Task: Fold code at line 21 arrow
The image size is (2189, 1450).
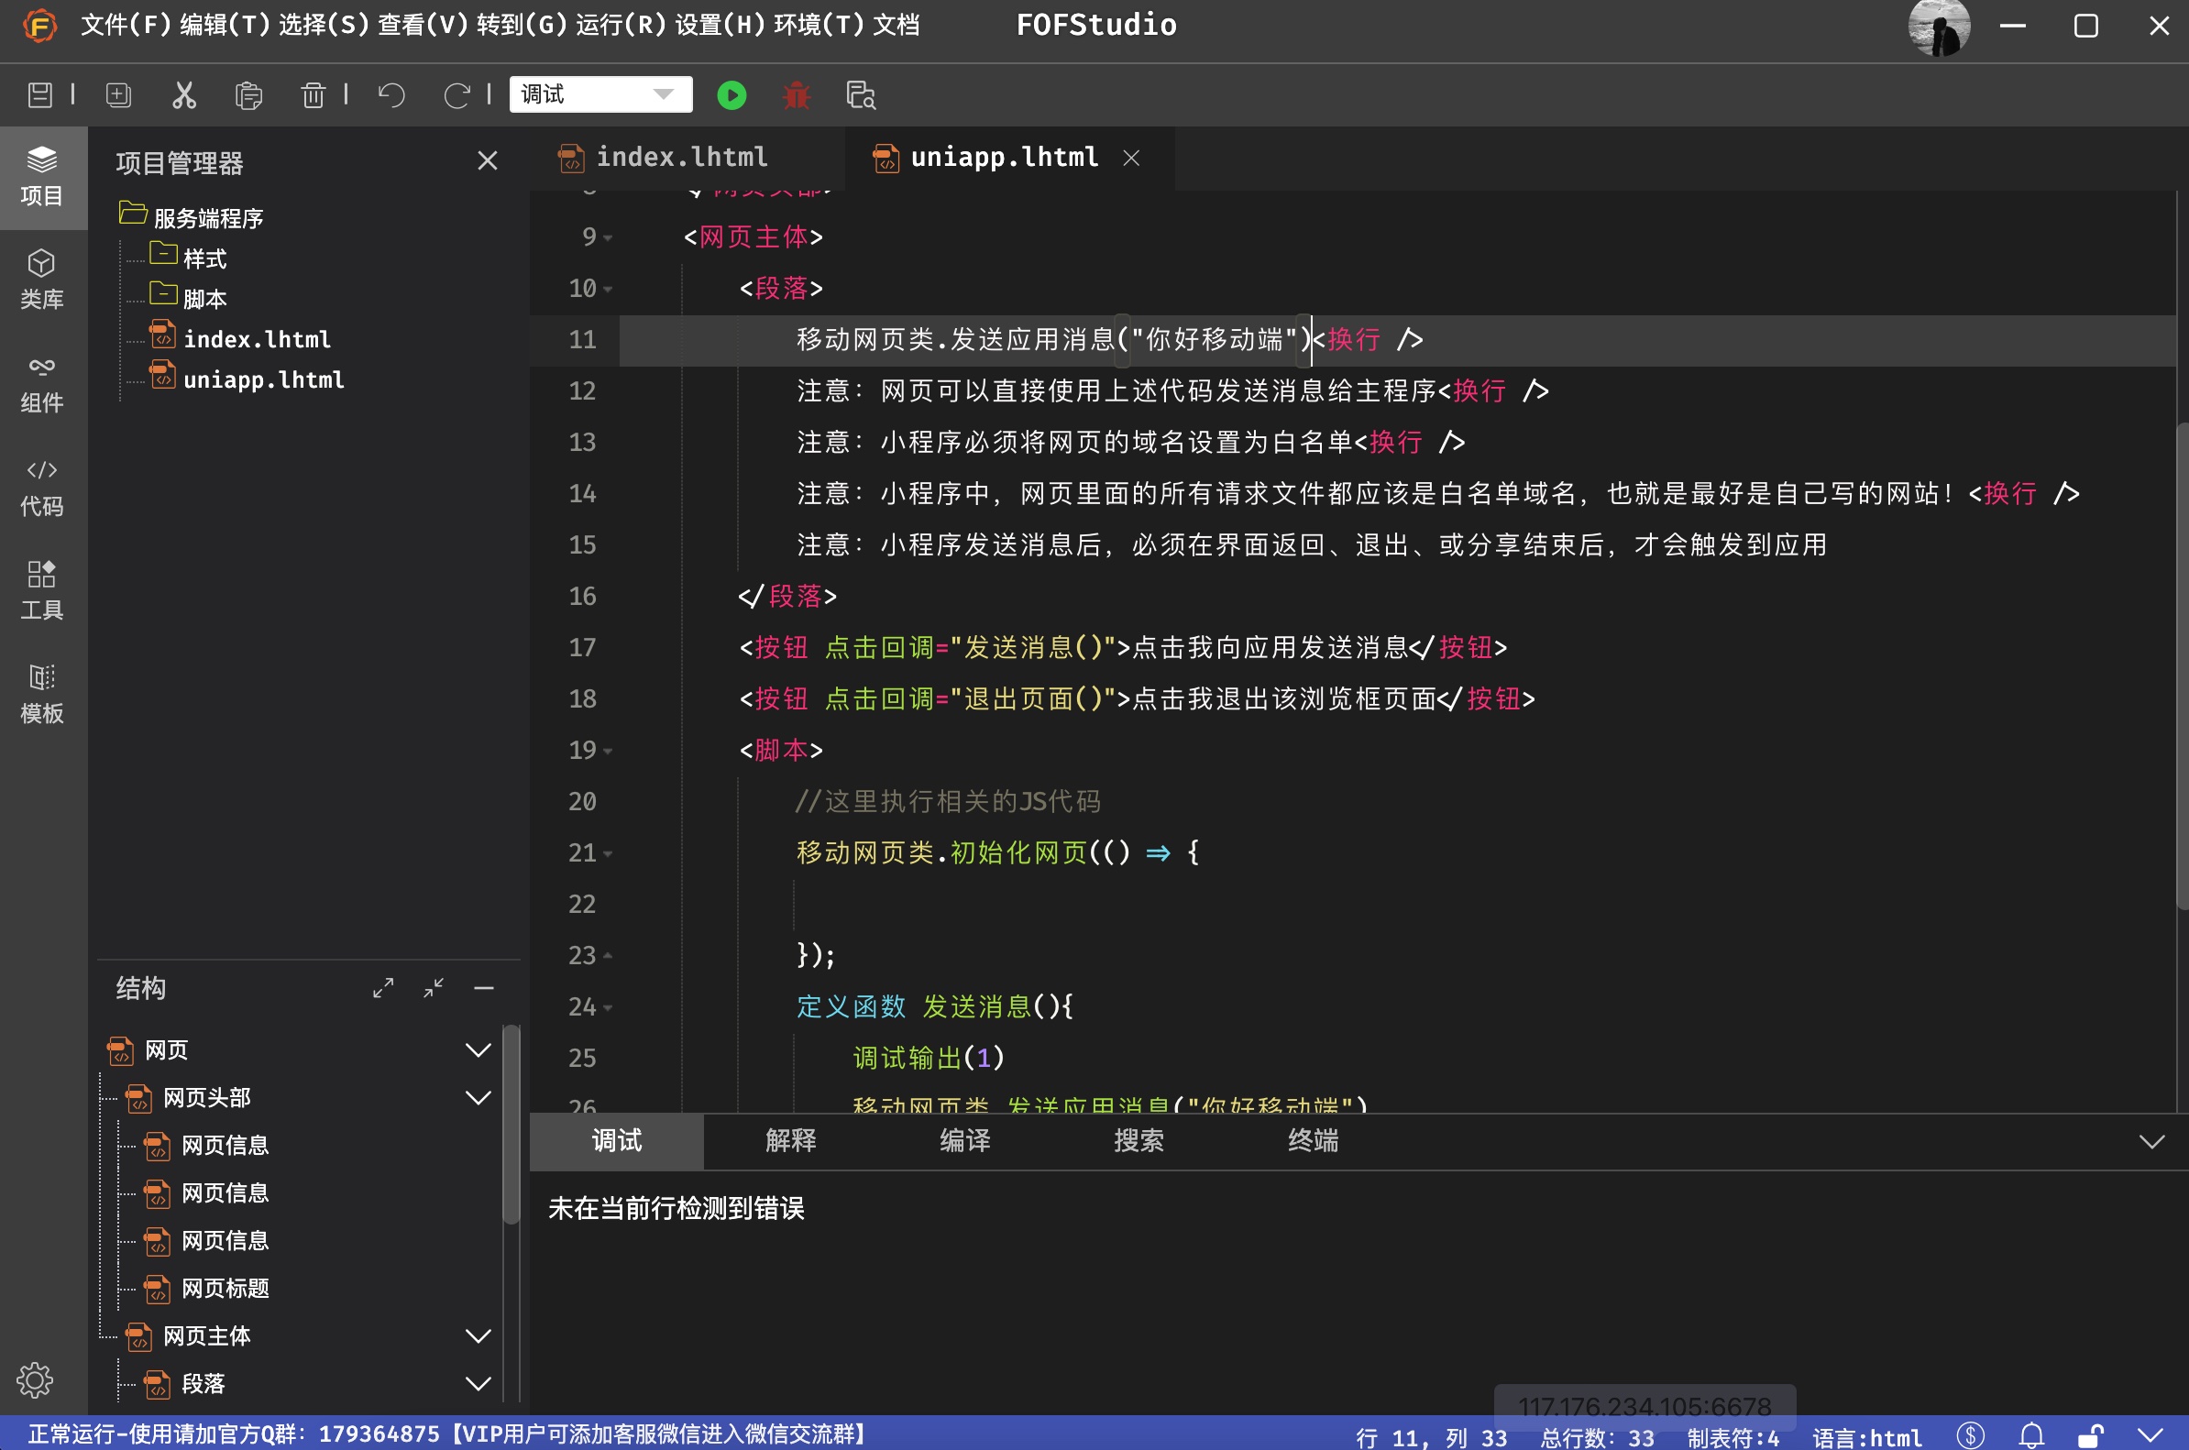Action: [608, 853]
